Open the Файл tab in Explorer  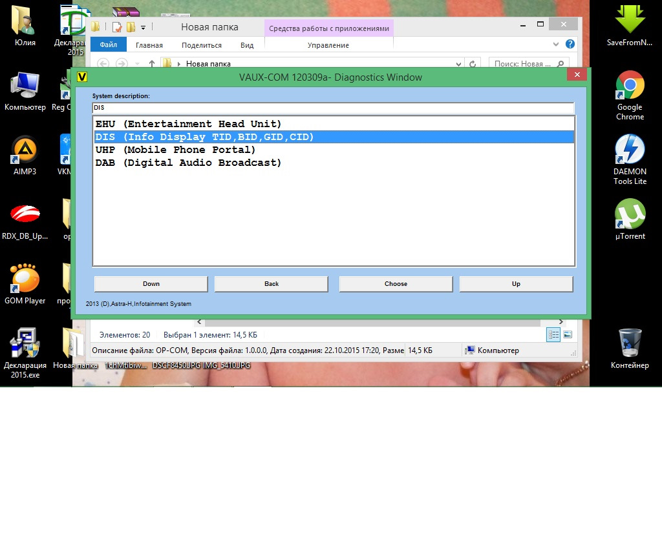tap(109, 45)
